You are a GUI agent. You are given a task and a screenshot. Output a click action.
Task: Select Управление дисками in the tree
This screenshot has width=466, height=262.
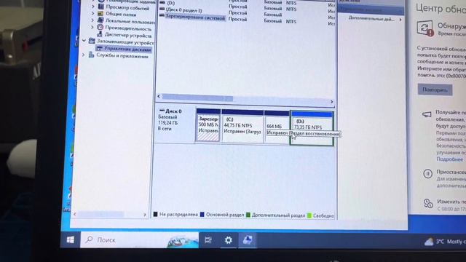127,49
